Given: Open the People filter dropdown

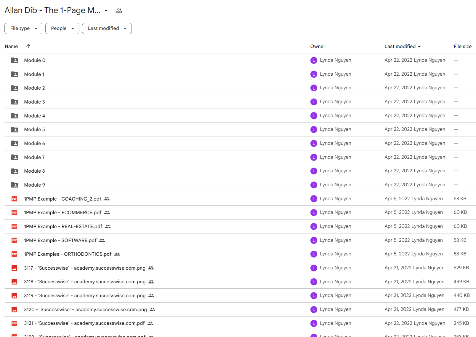Looking at the screenshot, I should (62, 28).
